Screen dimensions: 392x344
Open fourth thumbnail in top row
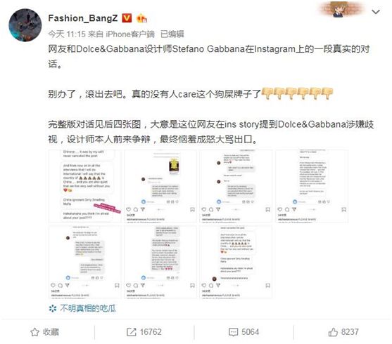(x=312, y=186)
